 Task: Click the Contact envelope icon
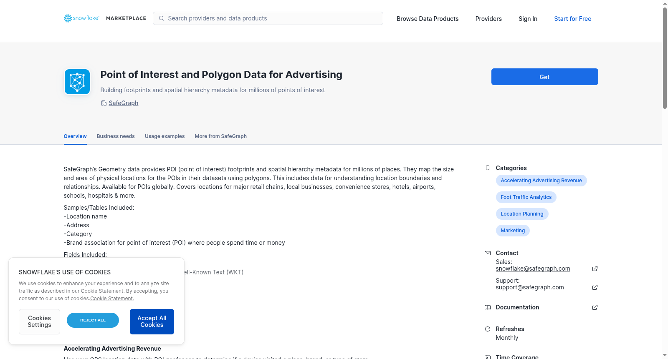click(488, 253)
